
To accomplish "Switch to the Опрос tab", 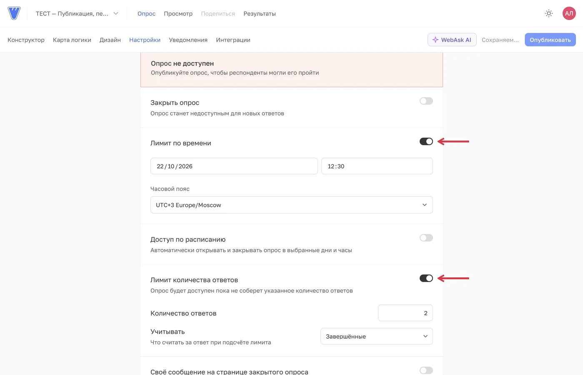I will click(x=146, y=13).
